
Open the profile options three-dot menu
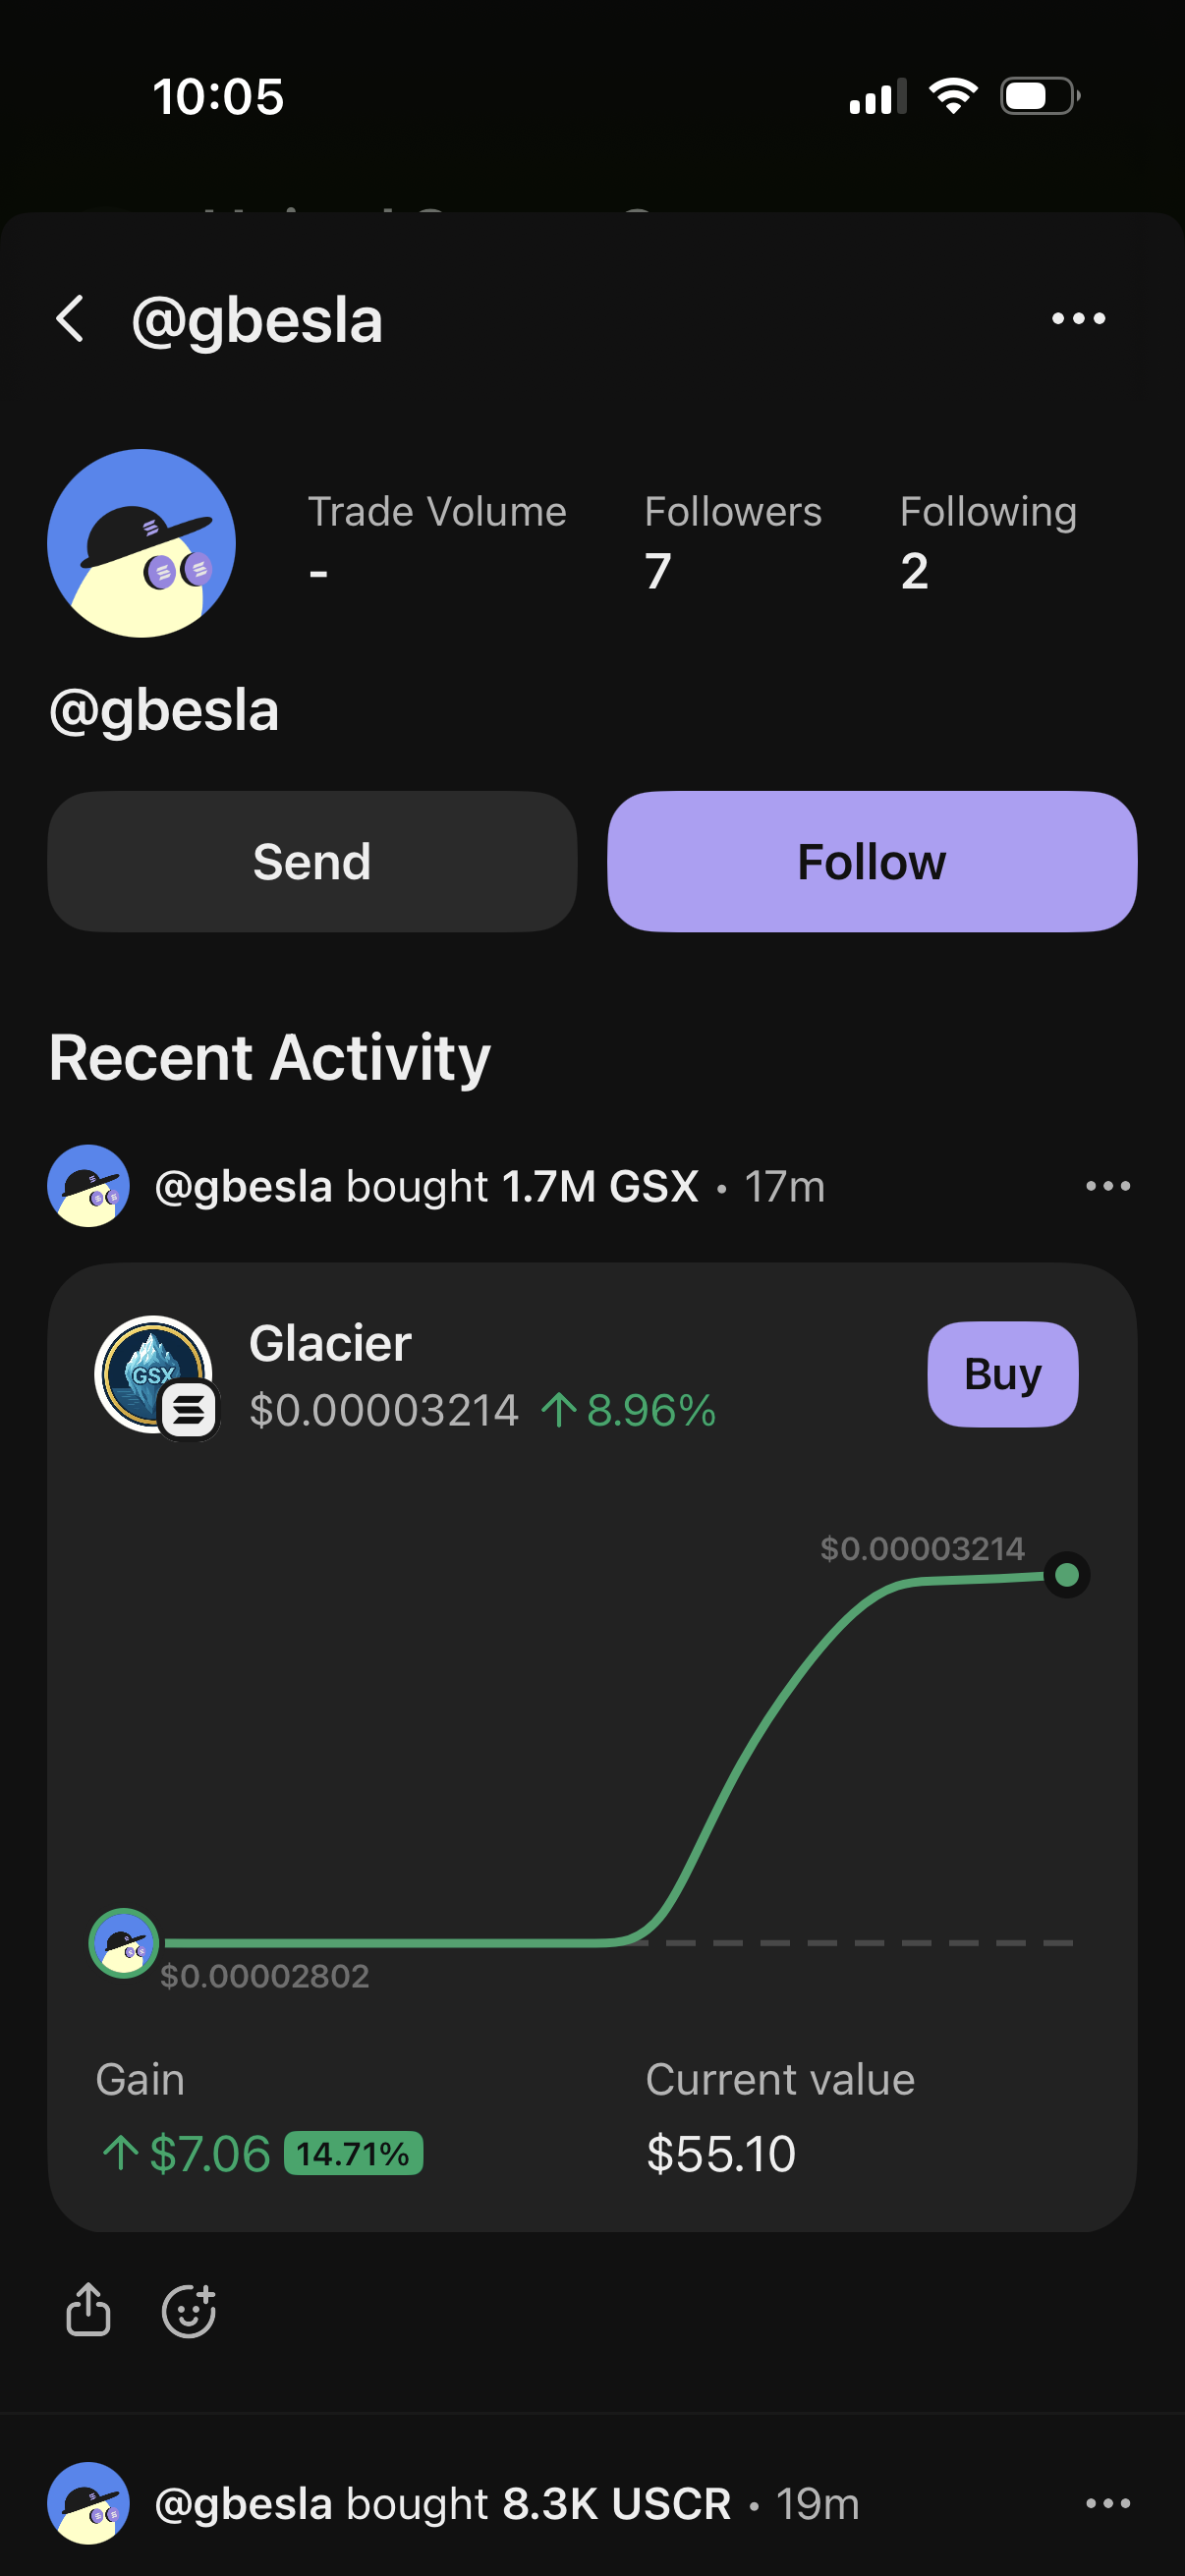(1078, 319)
